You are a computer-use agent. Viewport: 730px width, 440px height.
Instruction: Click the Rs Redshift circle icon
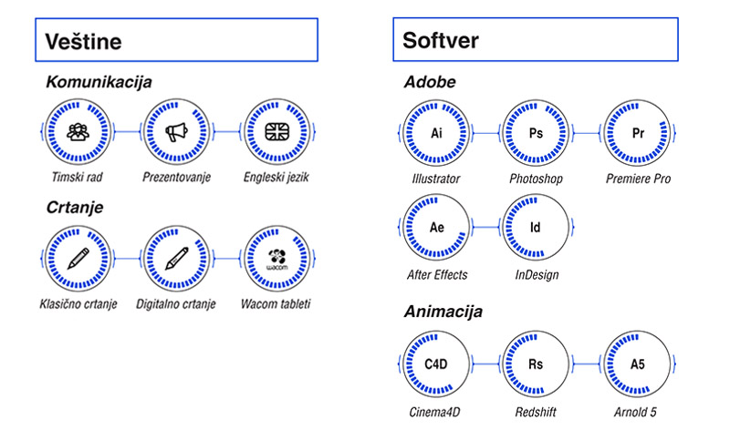[x=536, y=363]
